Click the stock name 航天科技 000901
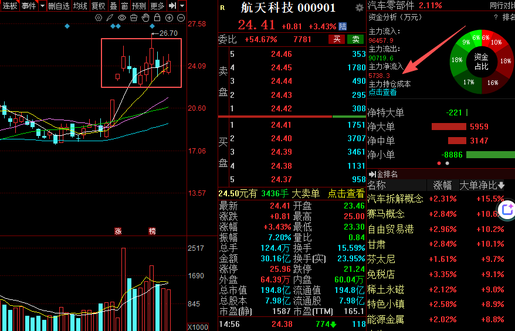 coord(288,8)
